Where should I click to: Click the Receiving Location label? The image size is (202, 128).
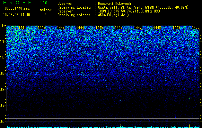click(x=75, y=7)
